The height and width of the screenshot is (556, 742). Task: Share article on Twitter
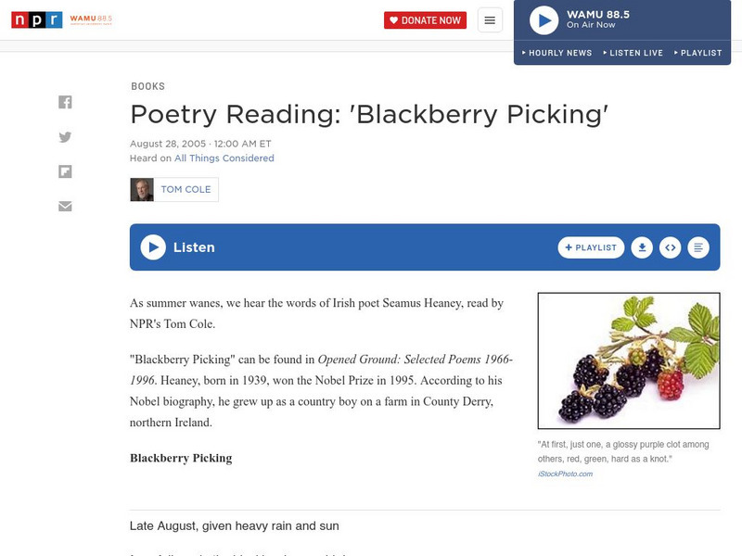click(x=65, y=137)
